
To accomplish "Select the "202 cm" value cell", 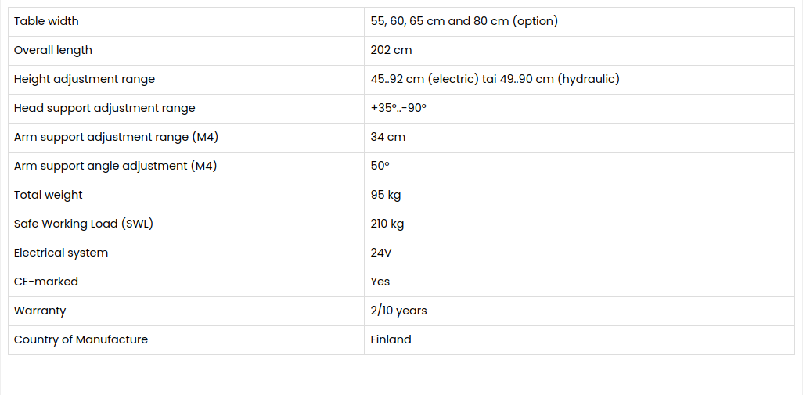I will 391,50.
